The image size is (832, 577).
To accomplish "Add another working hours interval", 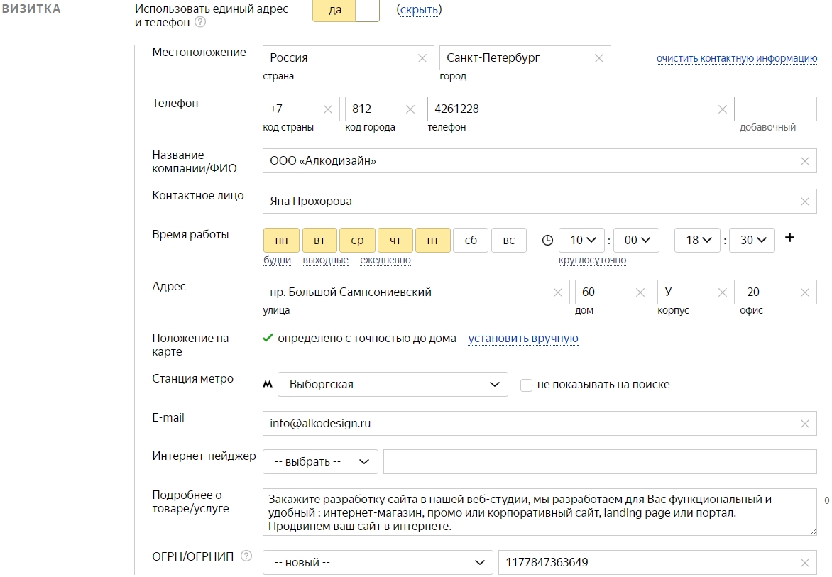I will click(x=789, y=238).
